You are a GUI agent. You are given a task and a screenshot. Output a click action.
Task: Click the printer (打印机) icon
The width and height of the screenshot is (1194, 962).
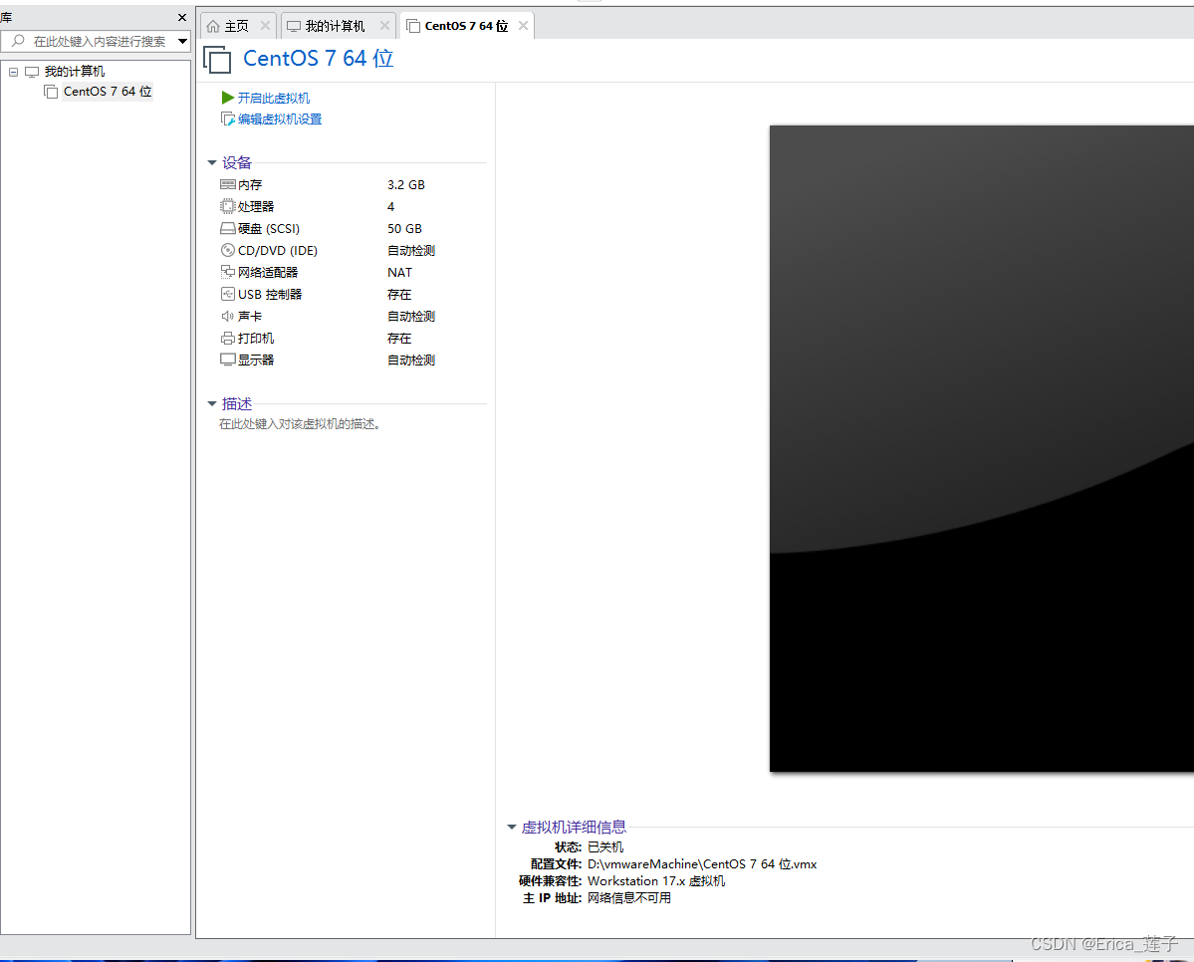click(x=228, y=339)
